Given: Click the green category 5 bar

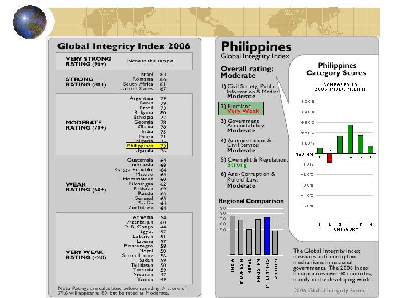Looking at the screenshot, I should click(361, 145).
